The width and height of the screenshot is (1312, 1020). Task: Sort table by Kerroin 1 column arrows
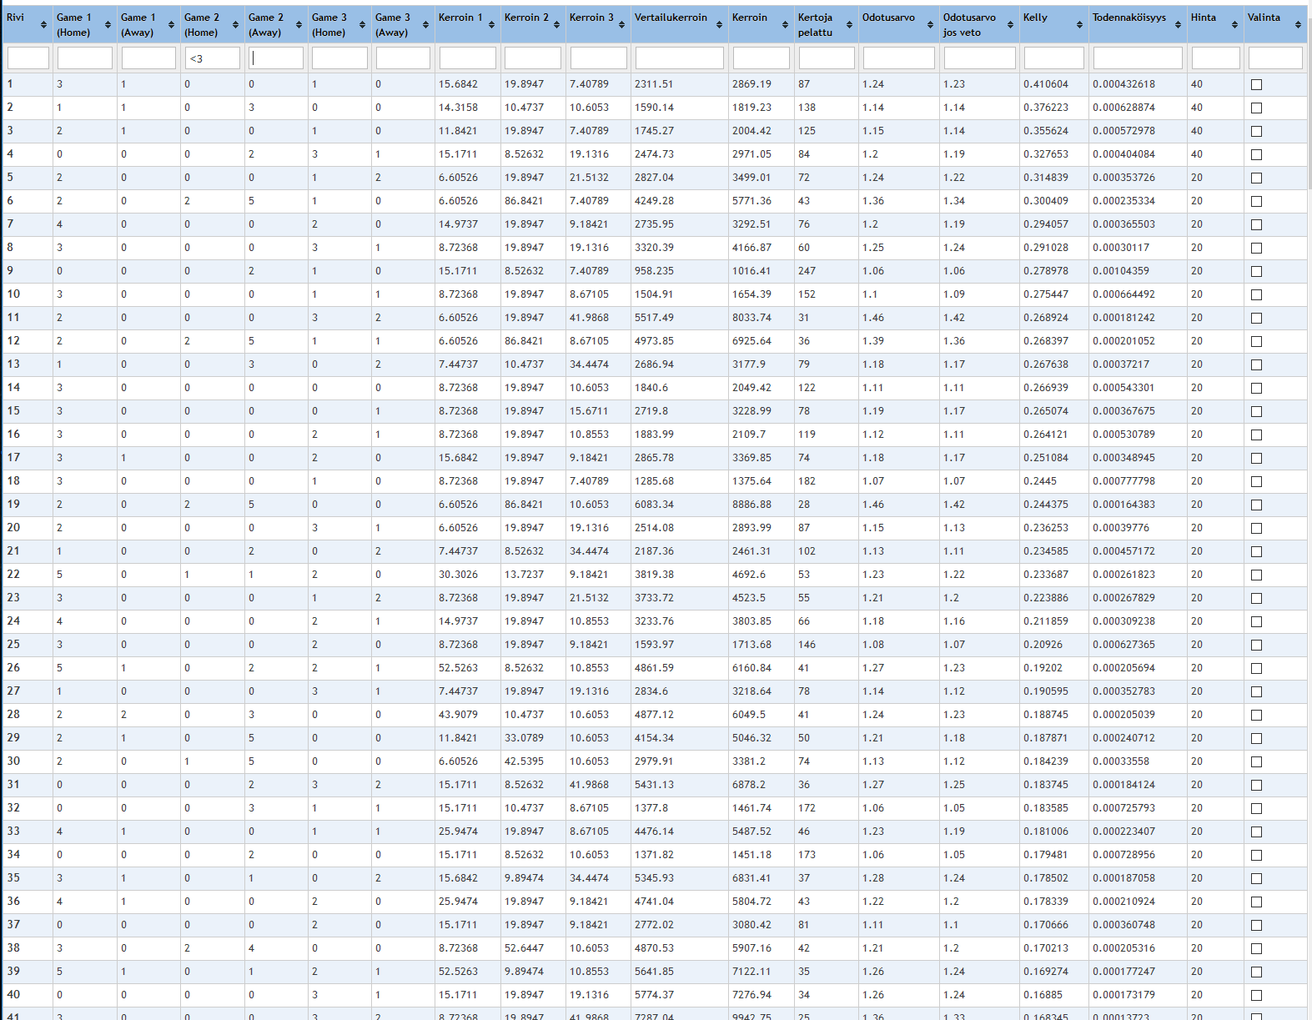coord(491,25)
